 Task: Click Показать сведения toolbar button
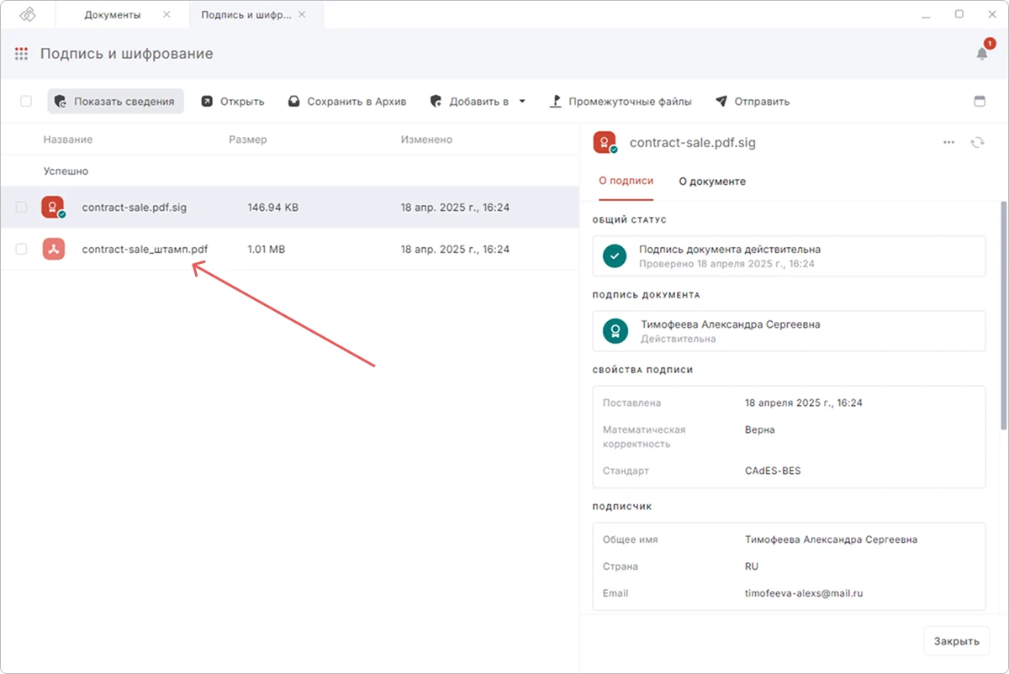point(115,101)
